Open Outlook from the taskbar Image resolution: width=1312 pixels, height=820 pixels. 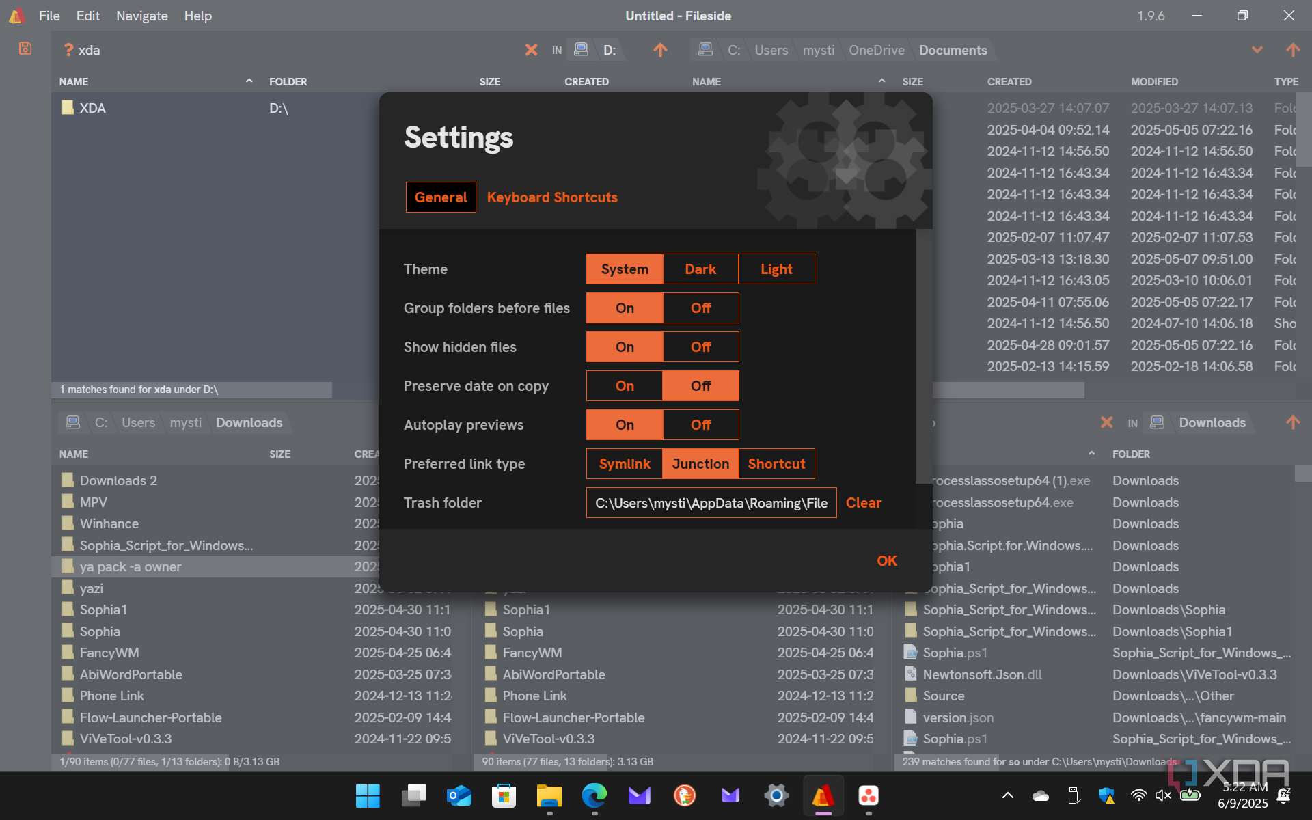click(x=459, y=795)
